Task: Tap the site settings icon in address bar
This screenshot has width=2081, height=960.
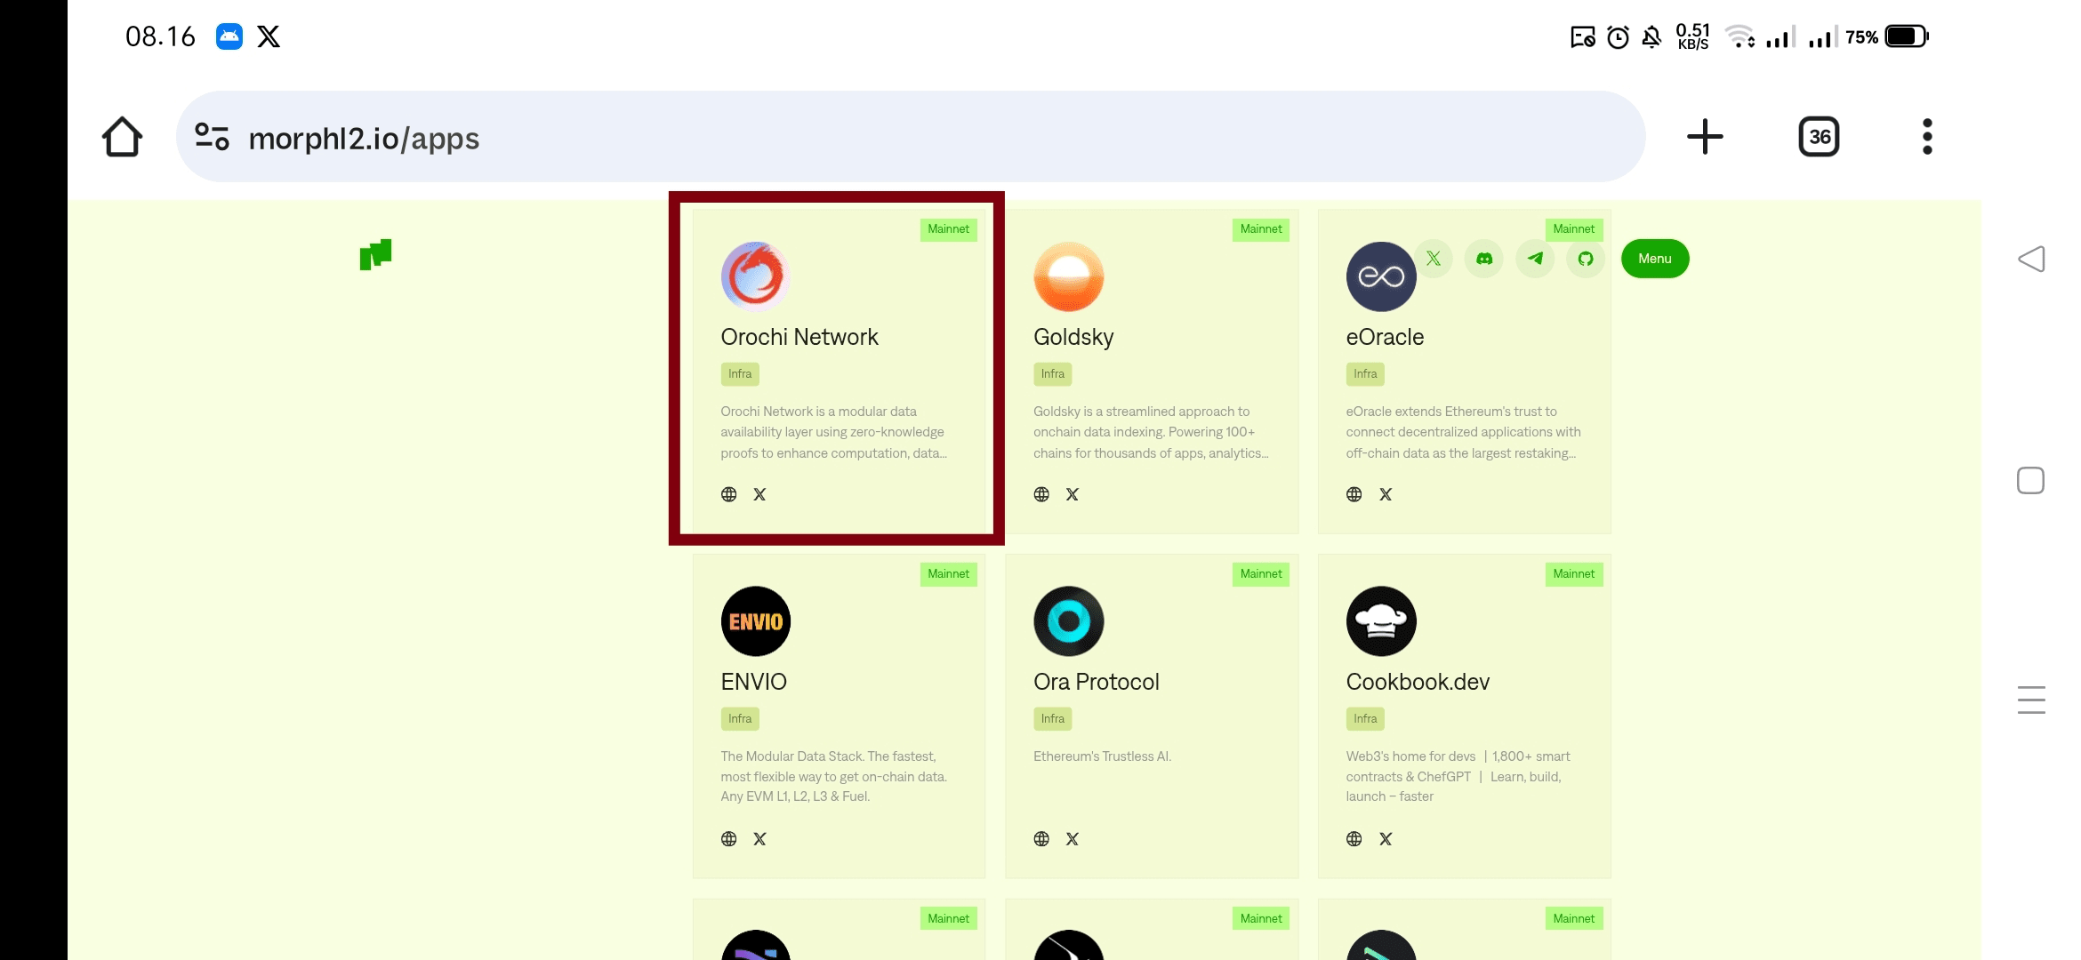Action: [212, 137]
